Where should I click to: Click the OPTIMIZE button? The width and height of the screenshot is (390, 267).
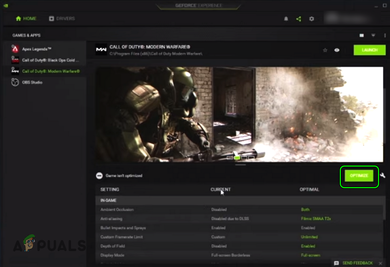tap(359, 175)
